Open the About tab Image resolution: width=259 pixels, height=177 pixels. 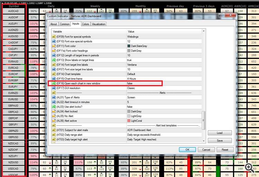pos(53,24)
